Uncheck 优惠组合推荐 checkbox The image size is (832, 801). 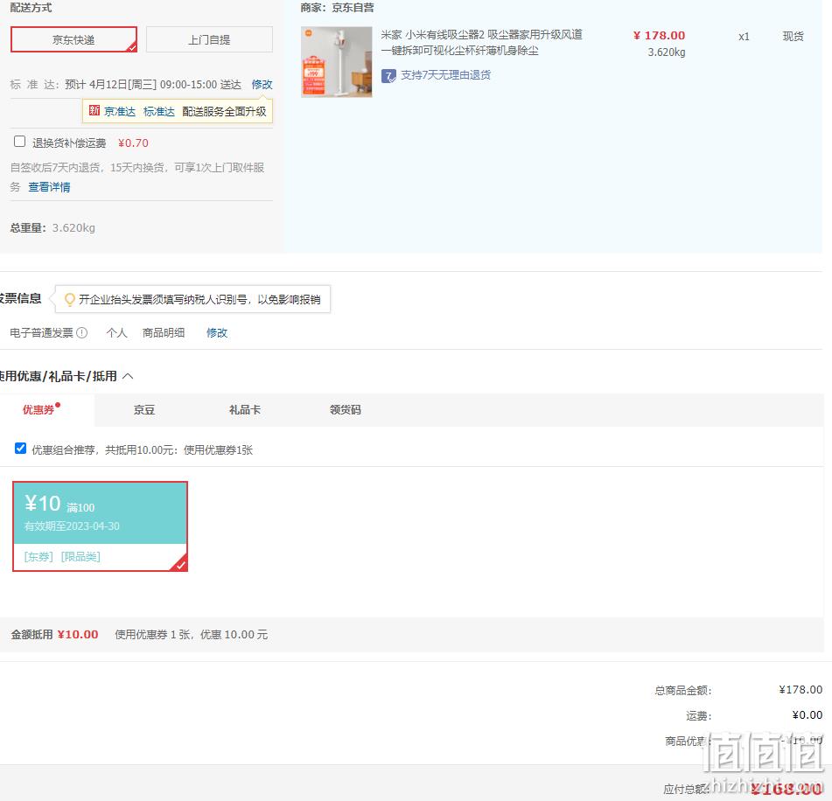tap(21, 449)
